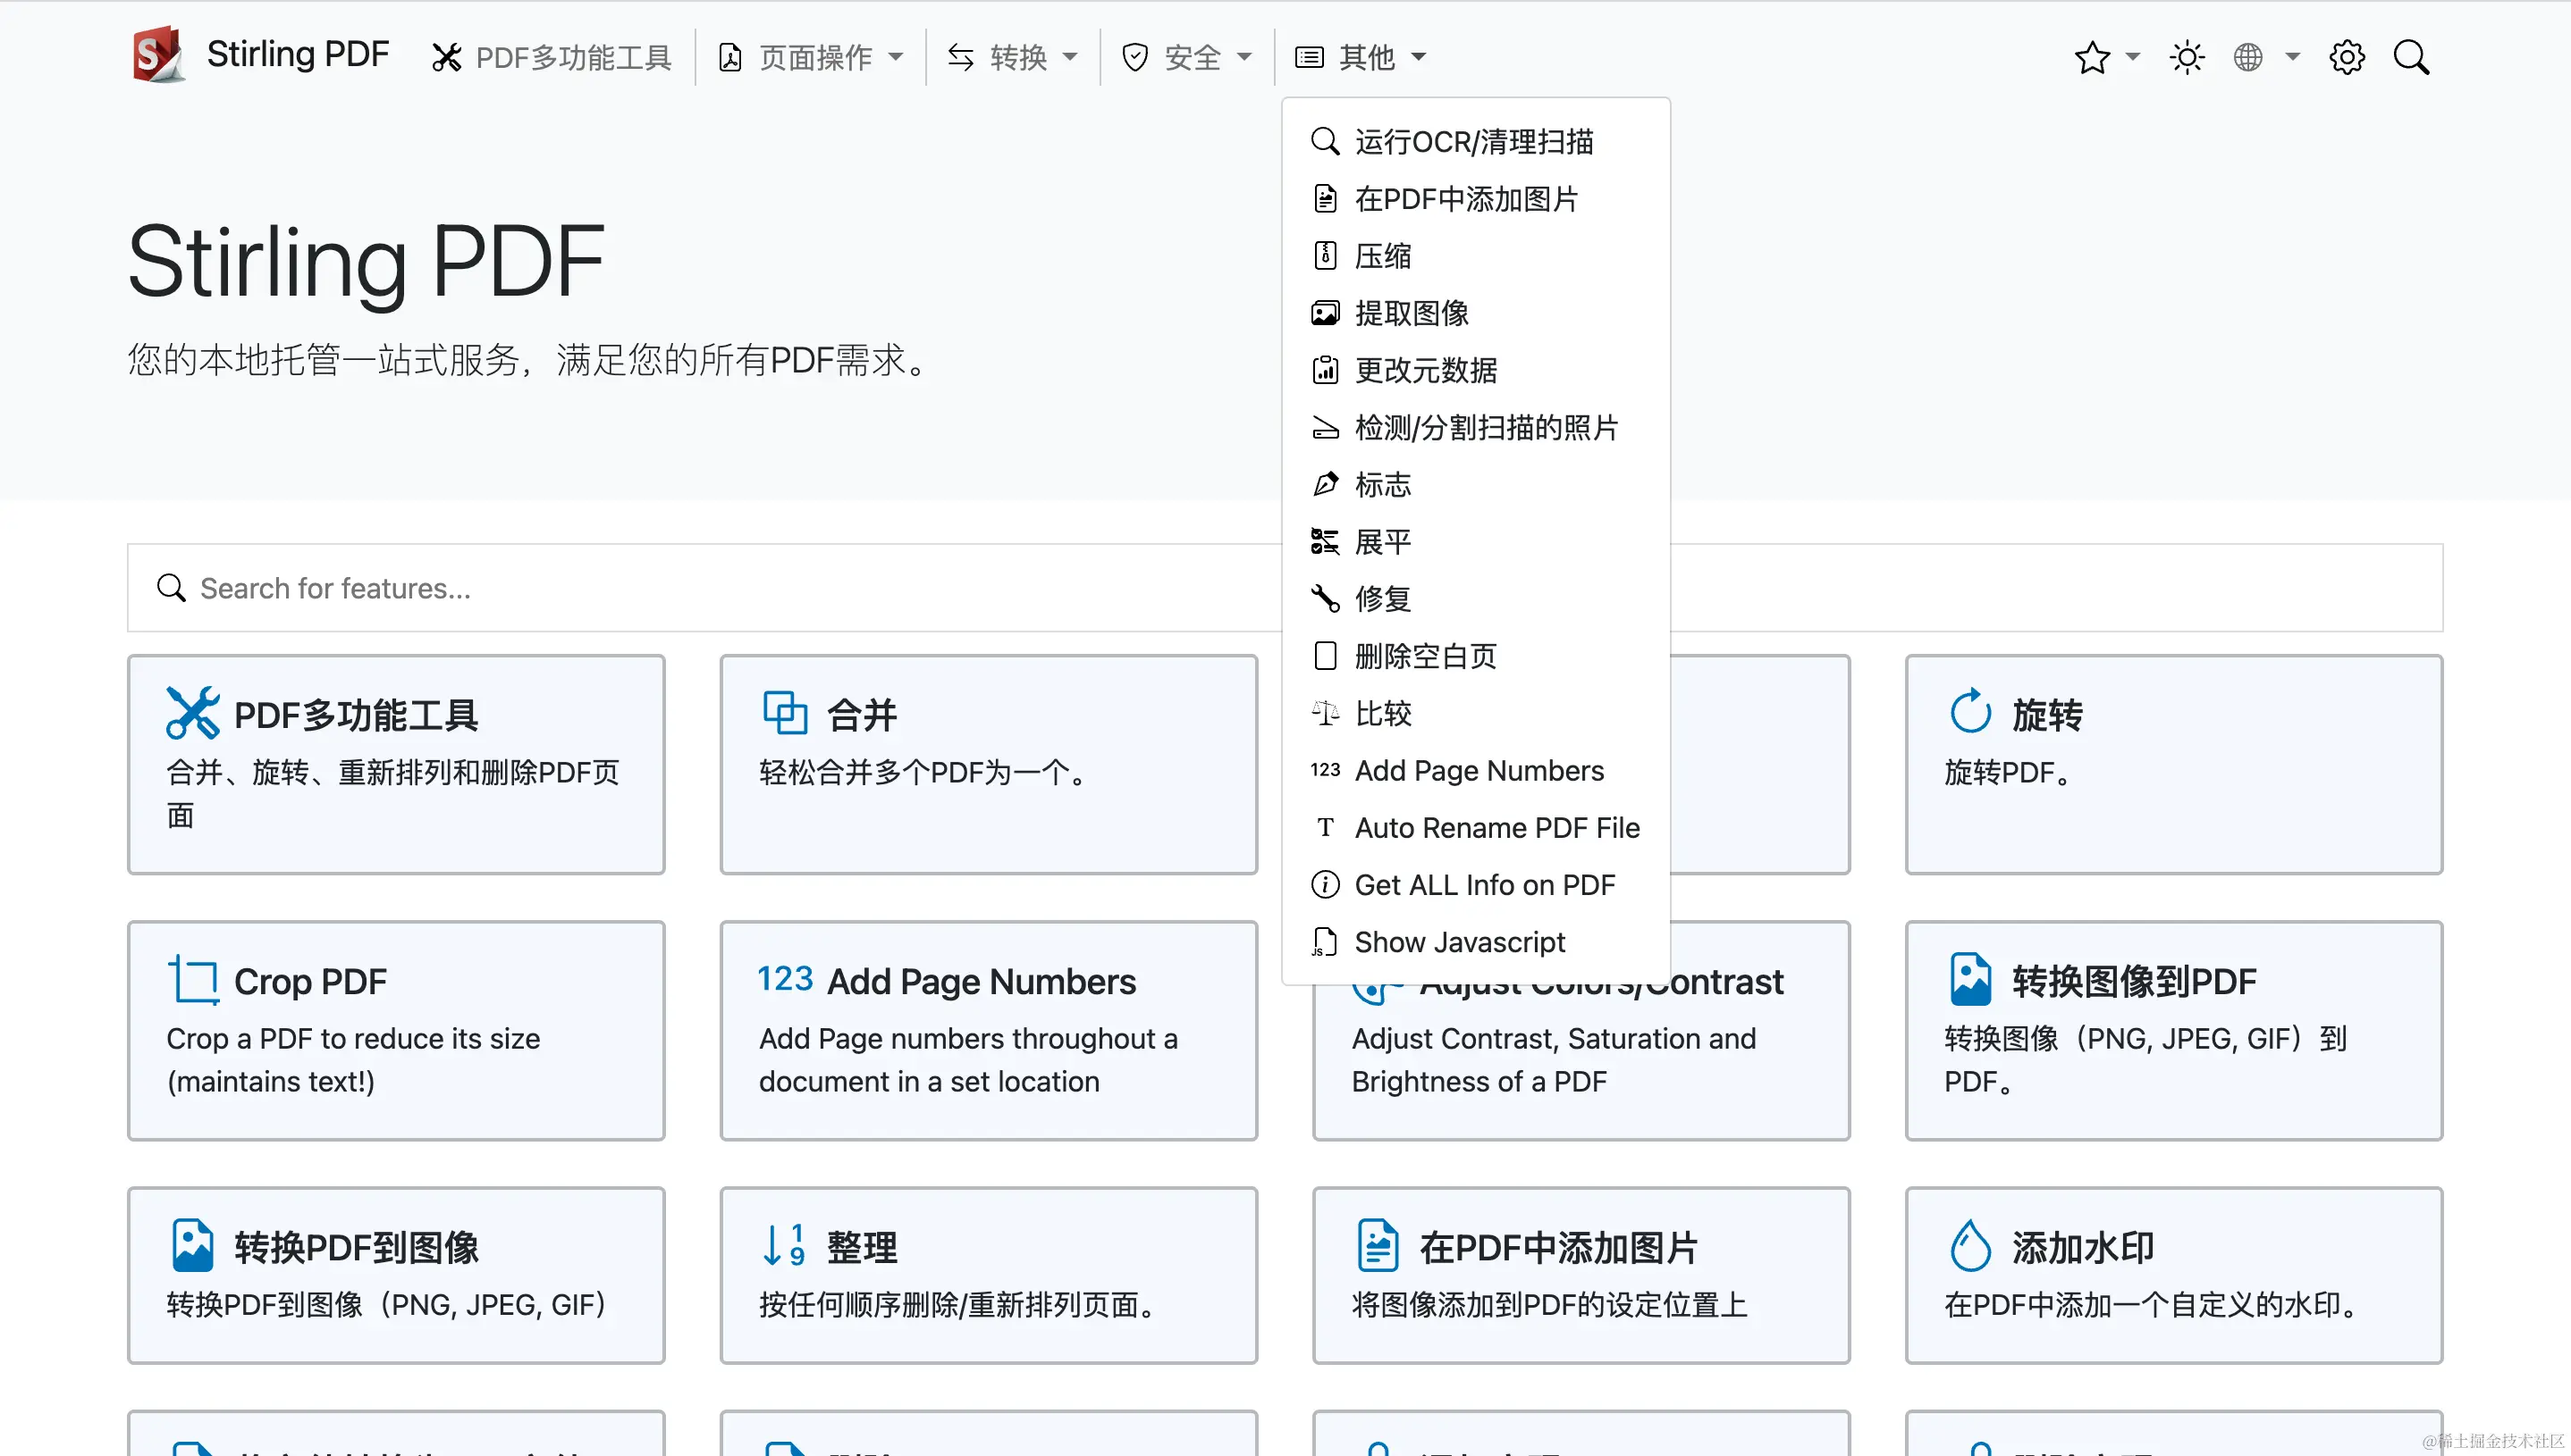
Task: Select 在PDF中添加图片 menu item
Action: click(x=1475, y=199)
